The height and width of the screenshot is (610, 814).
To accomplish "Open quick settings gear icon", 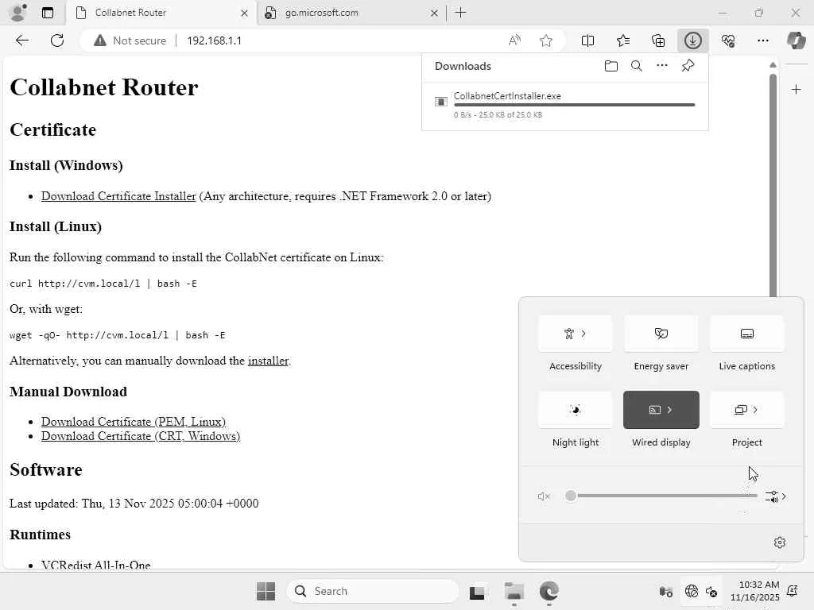I will click(x=779, y=542).
